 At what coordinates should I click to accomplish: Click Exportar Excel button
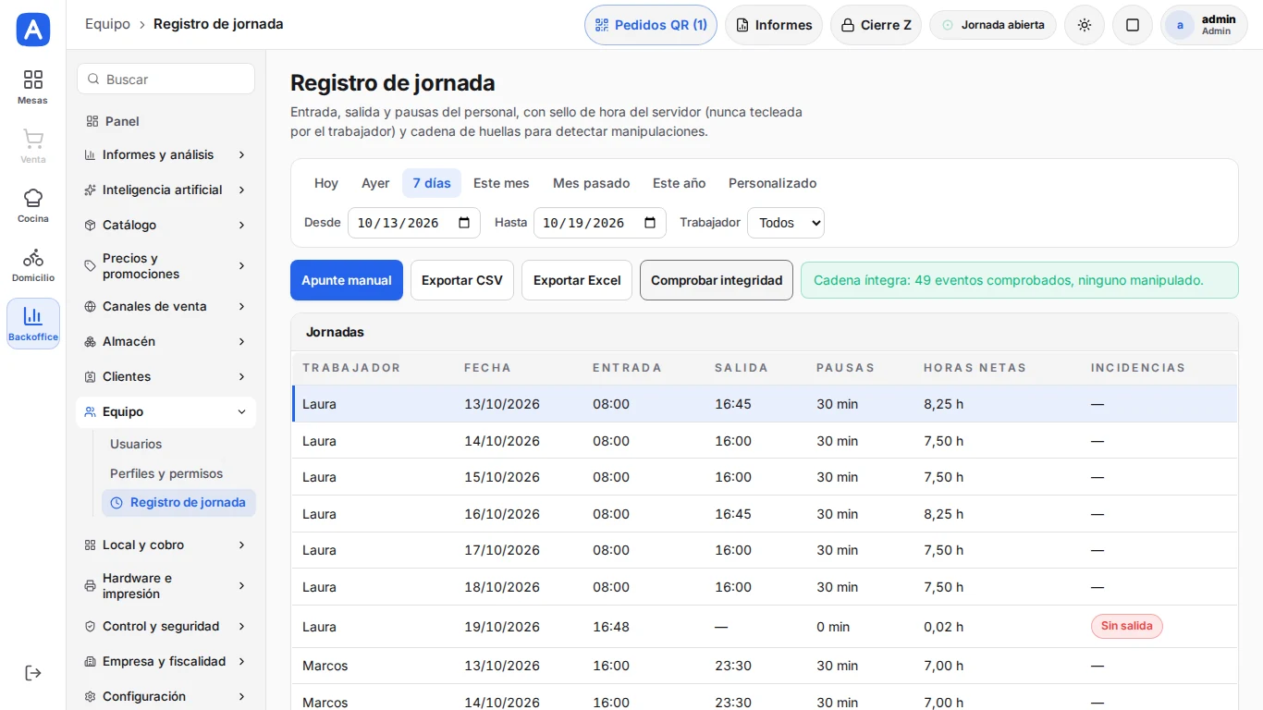(x=577, y=280)
